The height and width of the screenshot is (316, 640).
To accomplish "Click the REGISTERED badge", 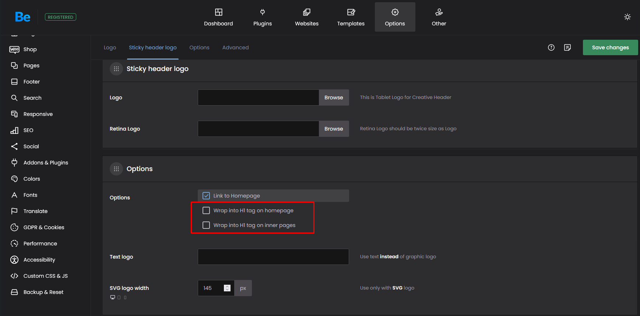I will (x=60, y=17).
